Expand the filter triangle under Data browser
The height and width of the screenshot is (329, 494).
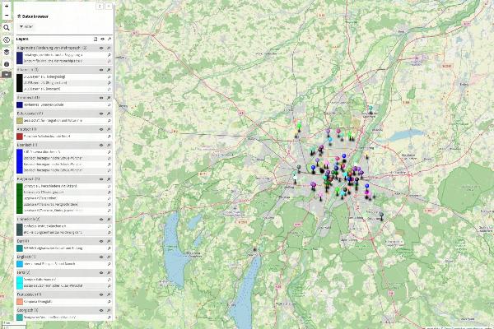(x=21, y=27)
